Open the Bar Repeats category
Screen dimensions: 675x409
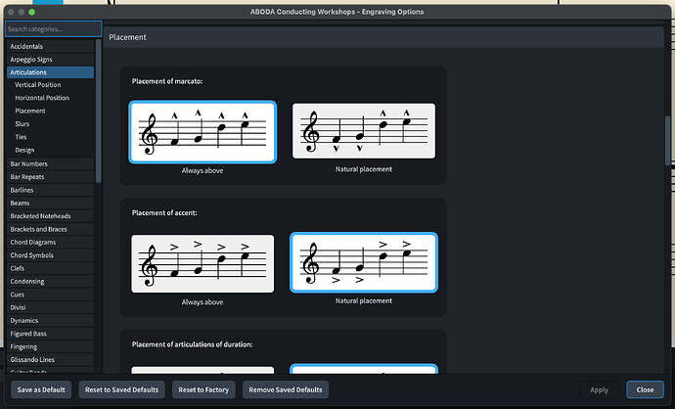click(50, 176)
